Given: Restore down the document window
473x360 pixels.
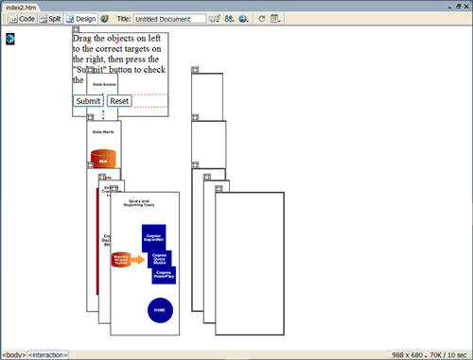Looking at the screenshot, I should pos(458,7).
